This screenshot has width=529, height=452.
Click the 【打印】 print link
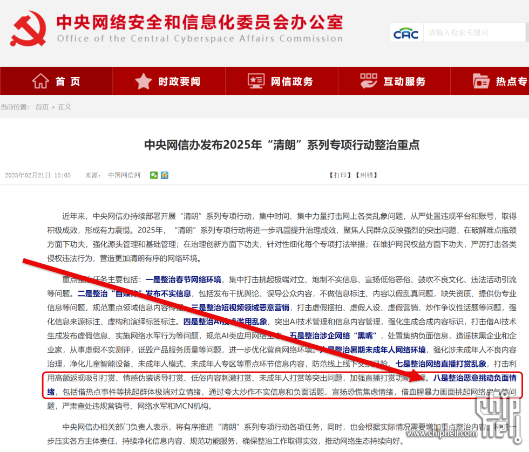point(340,175)
